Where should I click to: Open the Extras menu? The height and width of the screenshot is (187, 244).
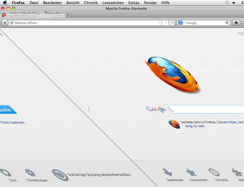[x=134, y=3]
